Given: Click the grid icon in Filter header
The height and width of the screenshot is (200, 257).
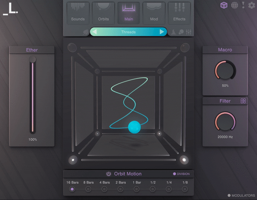Looking at the screenshot, I should (243, 101).
